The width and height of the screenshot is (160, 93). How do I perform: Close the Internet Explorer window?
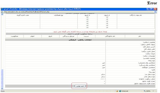155,9
